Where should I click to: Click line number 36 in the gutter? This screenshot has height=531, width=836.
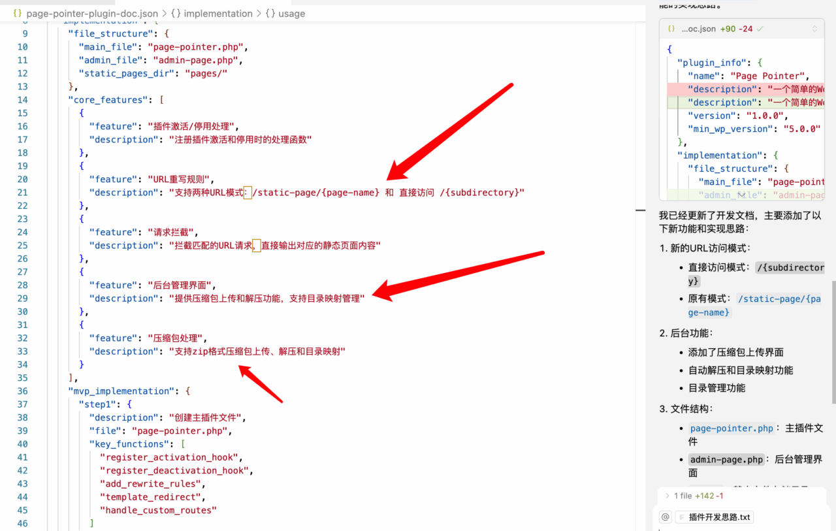click(x=22, y=391)
